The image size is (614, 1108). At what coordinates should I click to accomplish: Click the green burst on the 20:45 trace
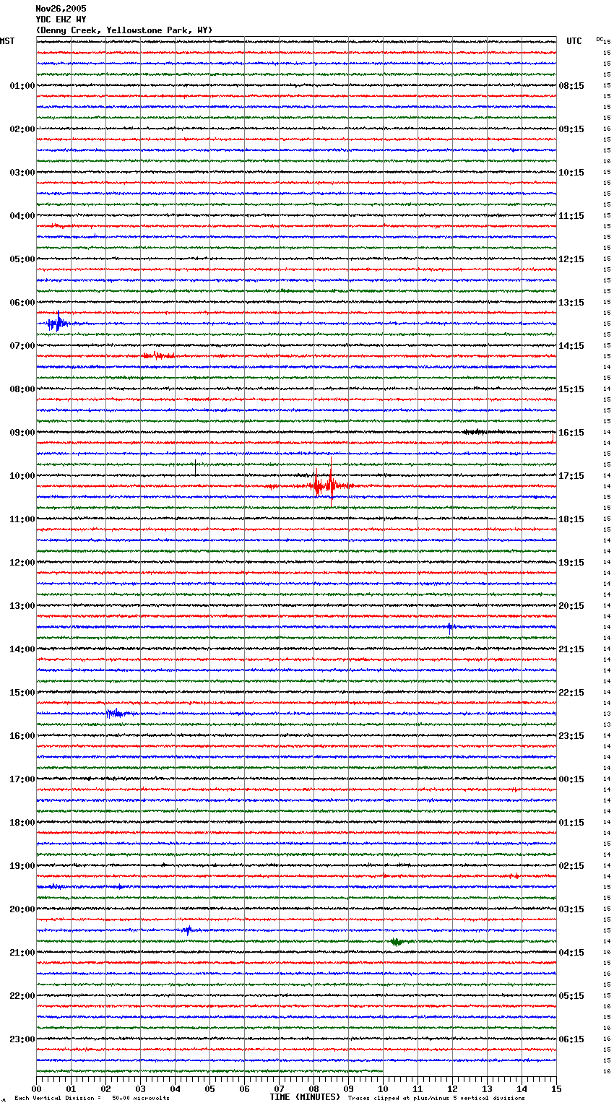[x=397, y=941]
